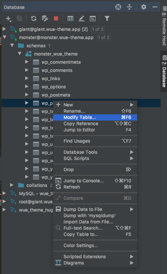Viewport: 167px width, 274px height.
Task: Open the Scripted Extensions submenu
Action: tap(95, 257)
